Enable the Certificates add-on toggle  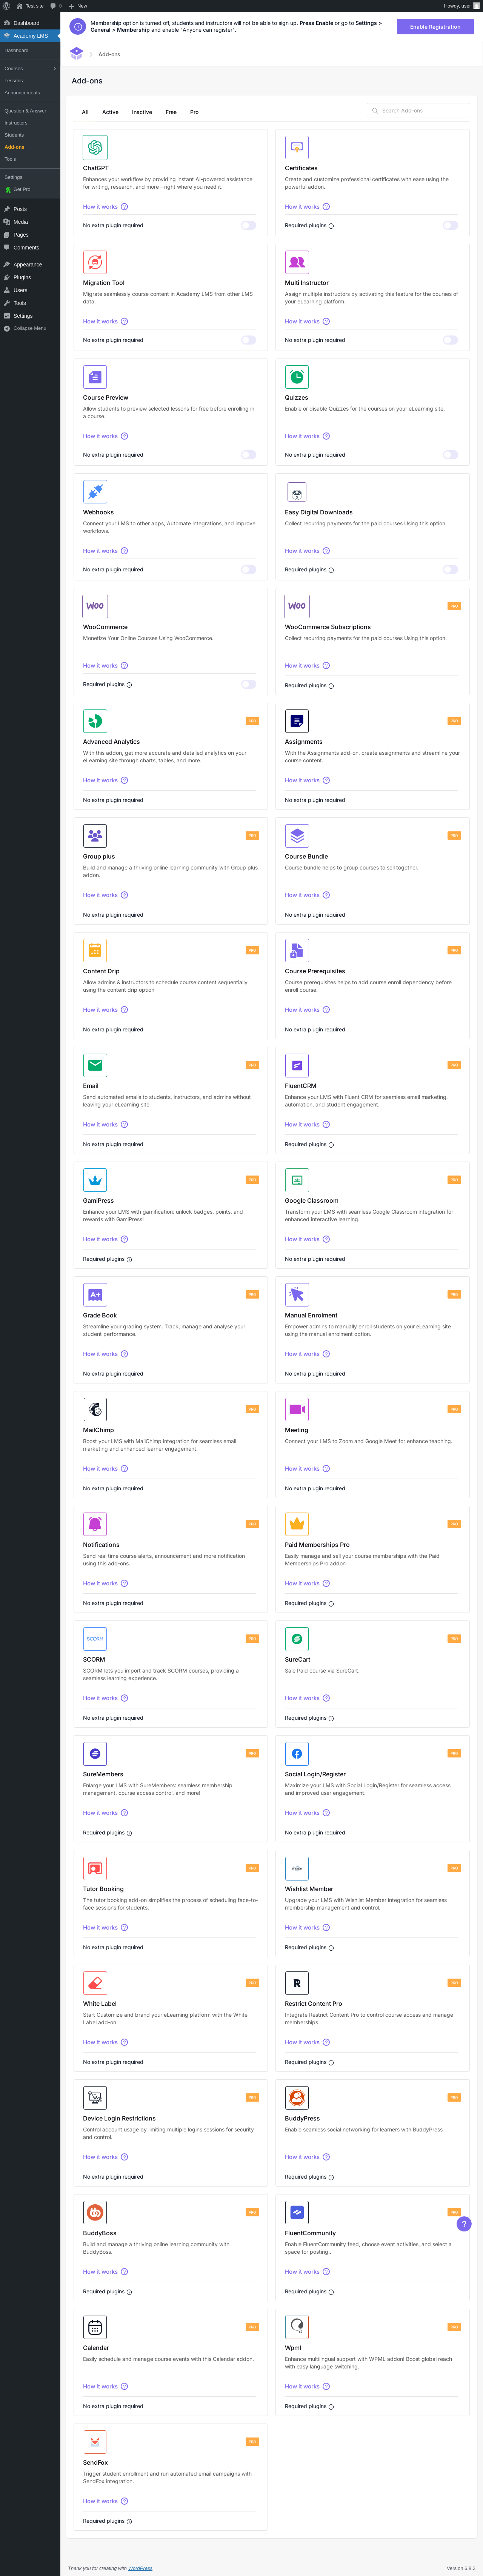click(450, 225)
